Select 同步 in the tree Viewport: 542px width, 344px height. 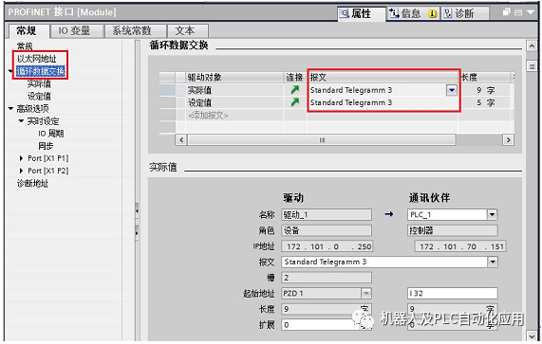click(46, 146)
